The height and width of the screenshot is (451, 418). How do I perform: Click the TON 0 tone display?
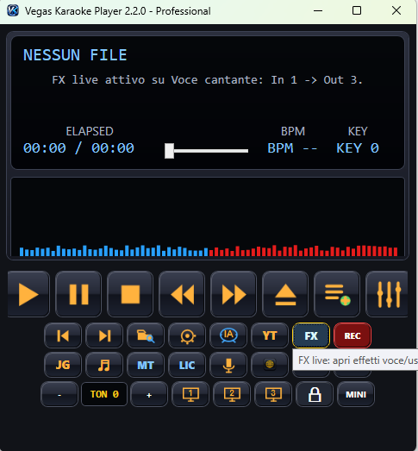(104, 394)
